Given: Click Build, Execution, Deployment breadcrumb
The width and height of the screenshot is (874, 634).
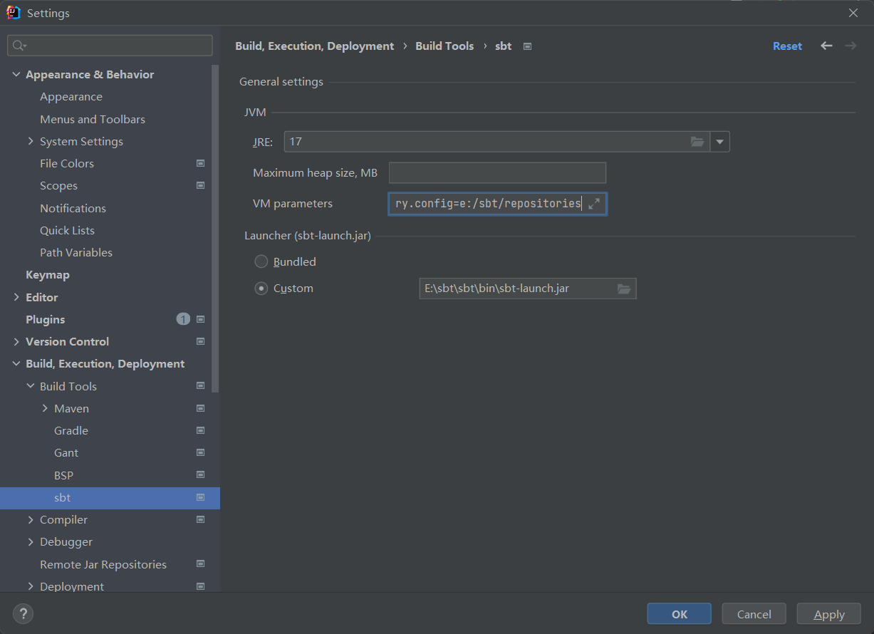Looking at the screenshot, I should [314, 46].
